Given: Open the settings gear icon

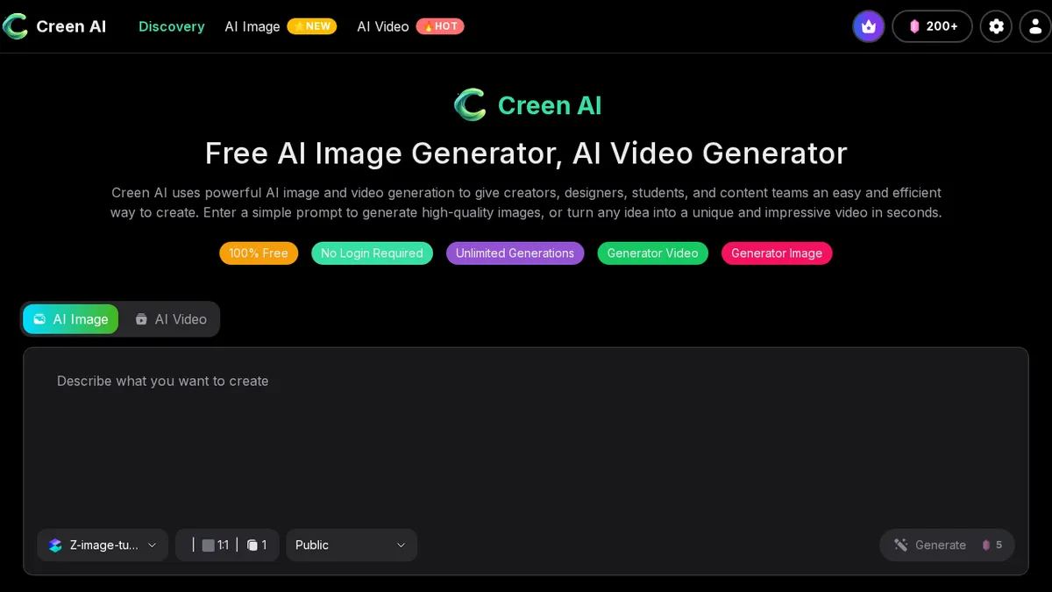Looking at the screenshot, I should click(996, 26).
